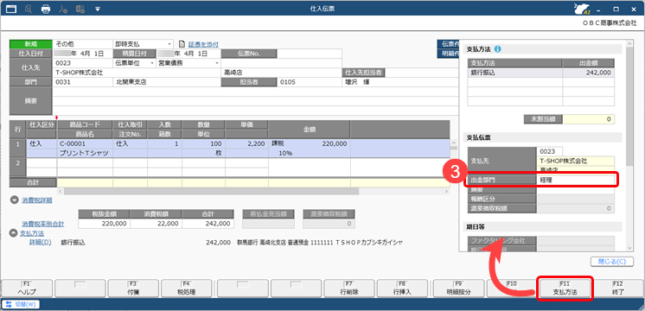This screenshot has height=311, width=645.
Task: Click F4 税処理 function button
Action: (186, 289)
